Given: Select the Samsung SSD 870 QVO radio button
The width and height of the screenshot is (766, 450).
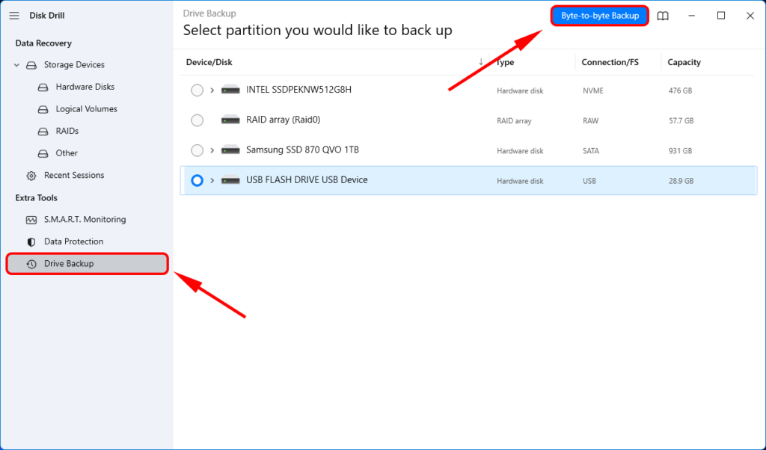Looking at the screenshot, I should (x=197, y=150).
